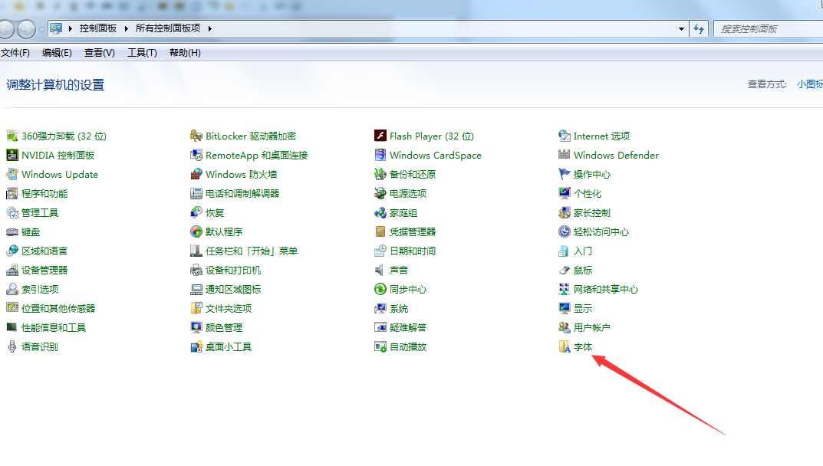Viewport: 823px width, 466px height.
Task: Click the 鼠标 mouse icon
Action: 565,271
